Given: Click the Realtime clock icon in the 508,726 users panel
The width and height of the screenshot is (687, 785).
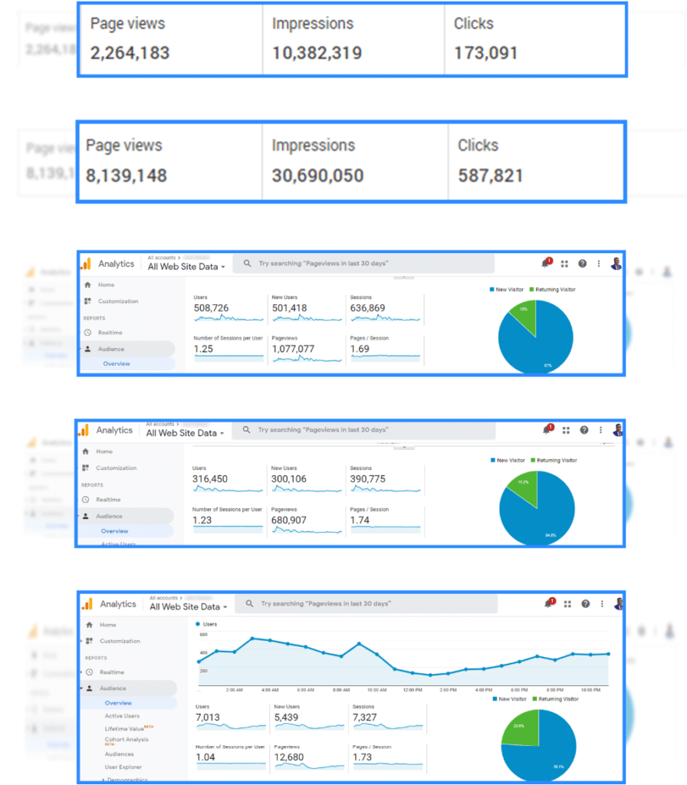Looking at the screenshot, I should [88, 333].
